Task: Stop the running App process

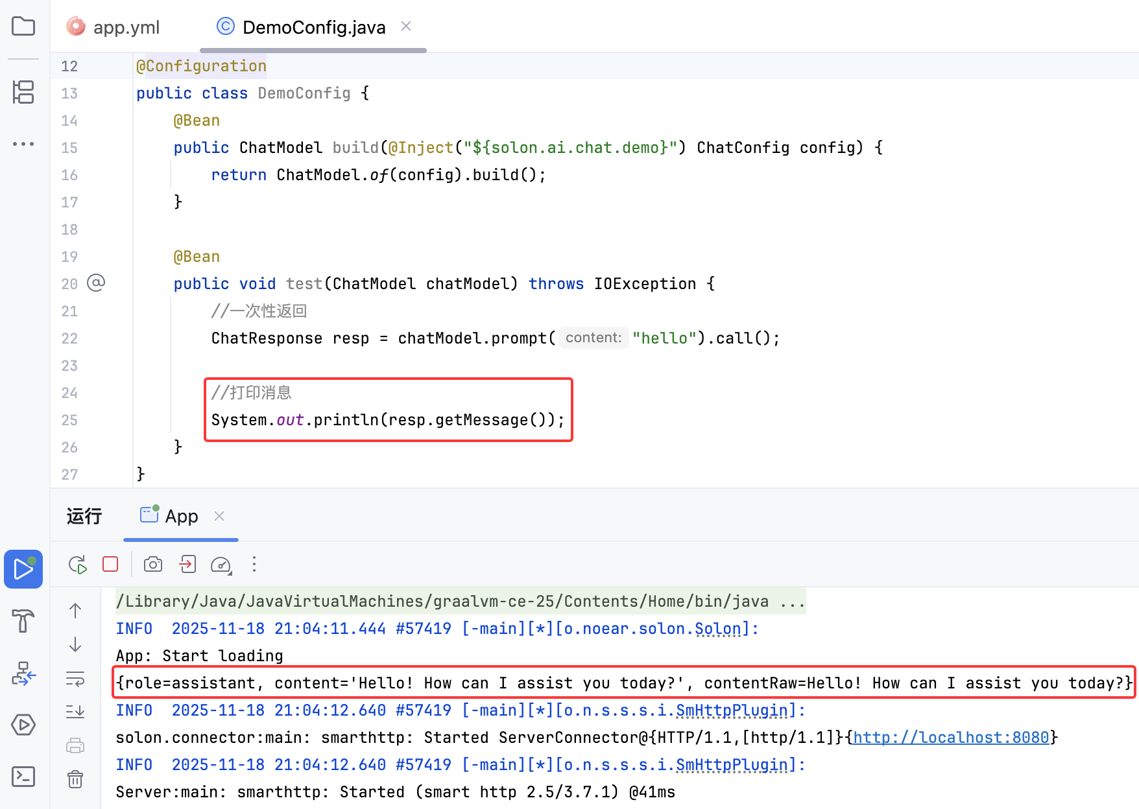Action: pyautogui.click(x=110, y=565)
